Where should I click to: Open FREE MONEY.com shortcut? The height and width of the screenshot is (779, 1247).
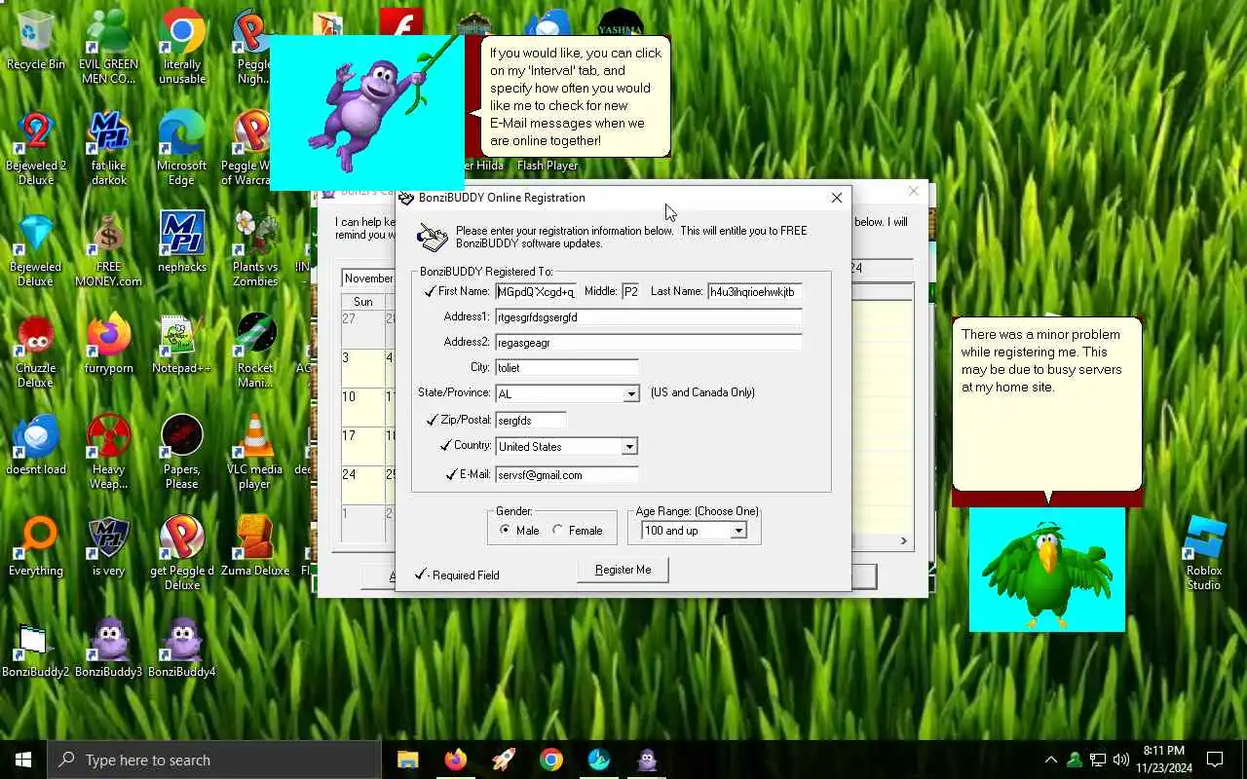(x=108, y=249)
